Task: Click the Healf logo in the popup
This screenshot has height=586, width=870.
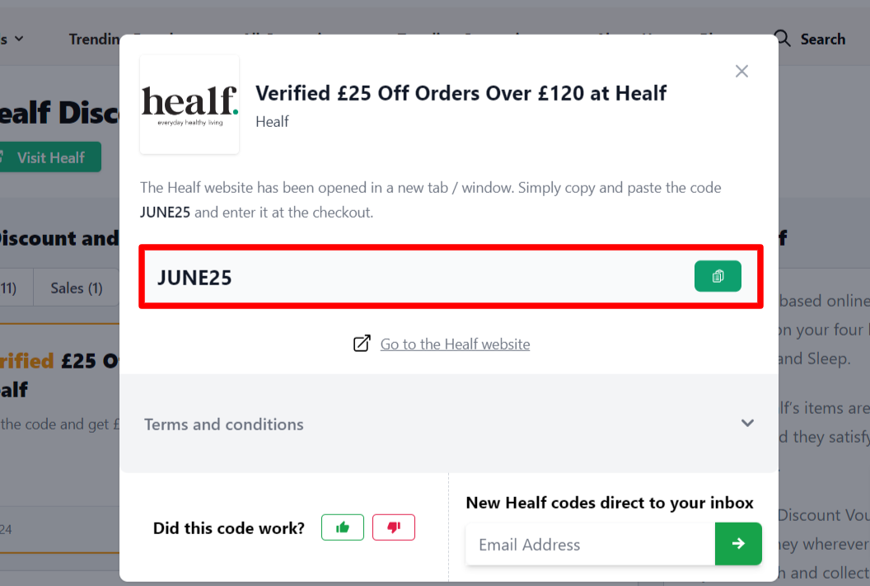Action: pos(189,104)
